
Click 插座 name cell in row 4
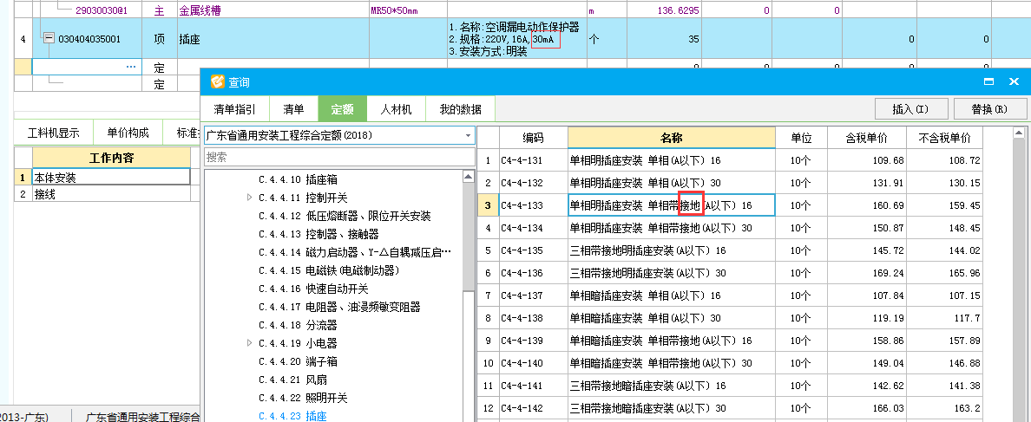point(273,39)
